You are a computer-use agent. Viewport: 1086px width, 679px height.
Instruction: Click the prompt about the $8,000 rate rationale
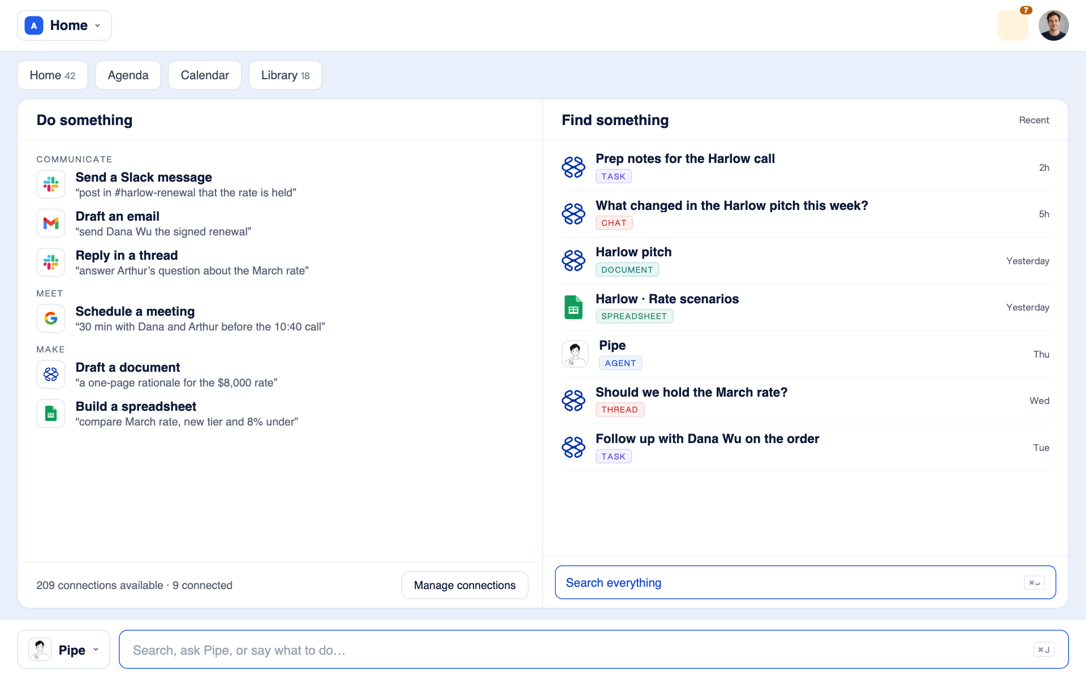coord(176,383)
